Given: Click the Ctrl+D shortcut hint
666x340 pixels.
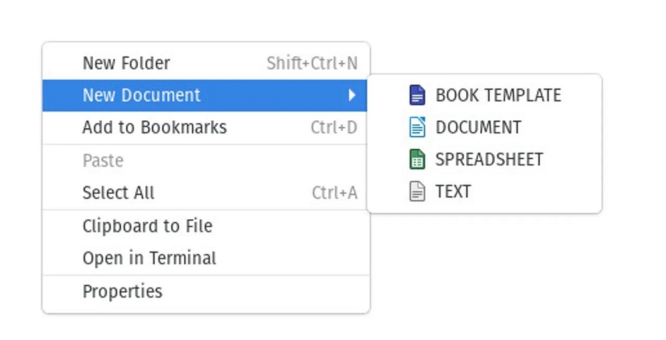Looking at the screenshot, I should (x=334, y=127).
